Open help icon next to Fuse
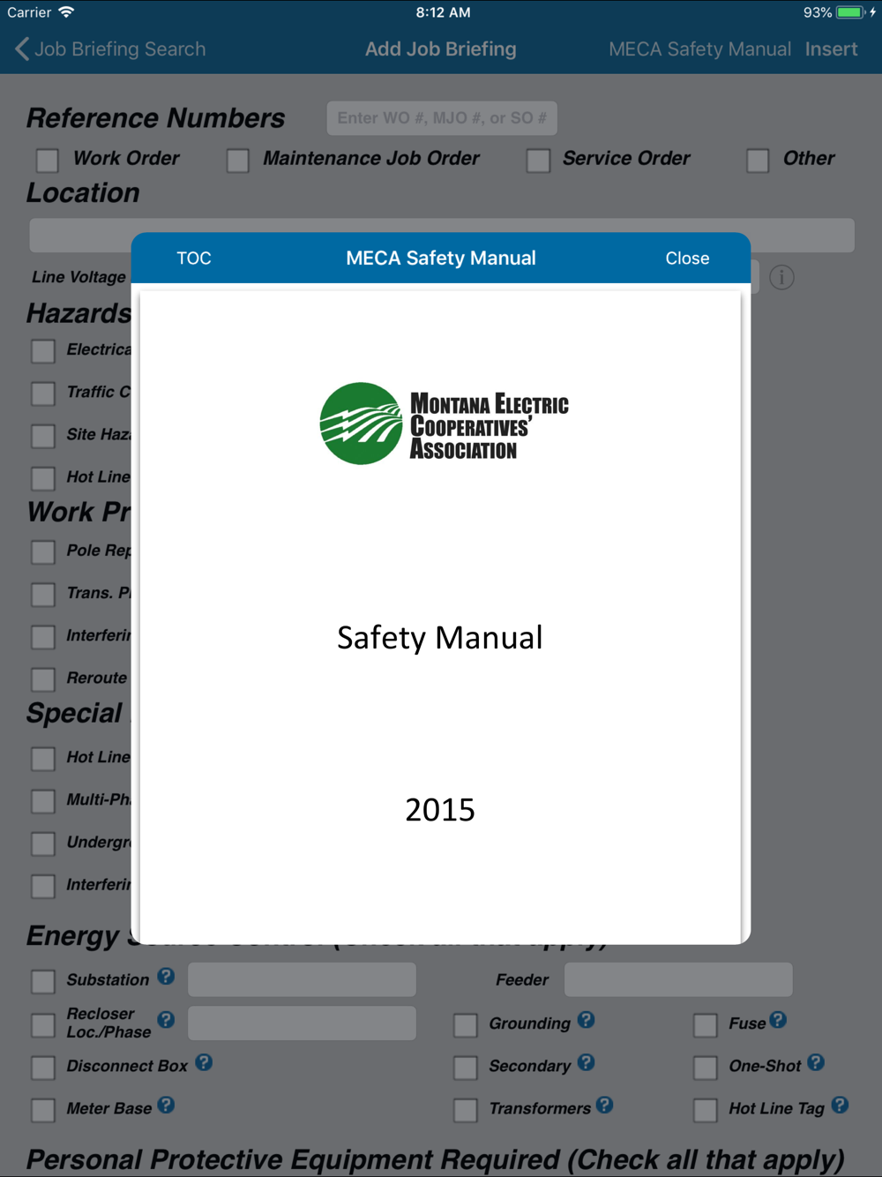This screenshot has width=882, height=1177. tap(777, 1020)
